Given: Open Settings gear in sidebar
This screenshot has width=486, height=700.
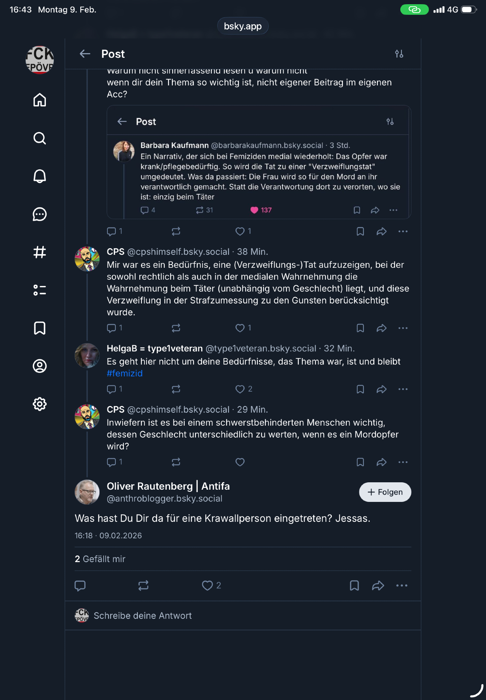Looking at the screenshot, I should 40,404.
